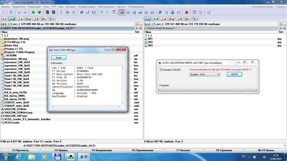Image resolution: width=287 pixels, height=161 pixels.
Task: Click the HWType vertical scrollbar down arrow
Action: tap(123, 103)
